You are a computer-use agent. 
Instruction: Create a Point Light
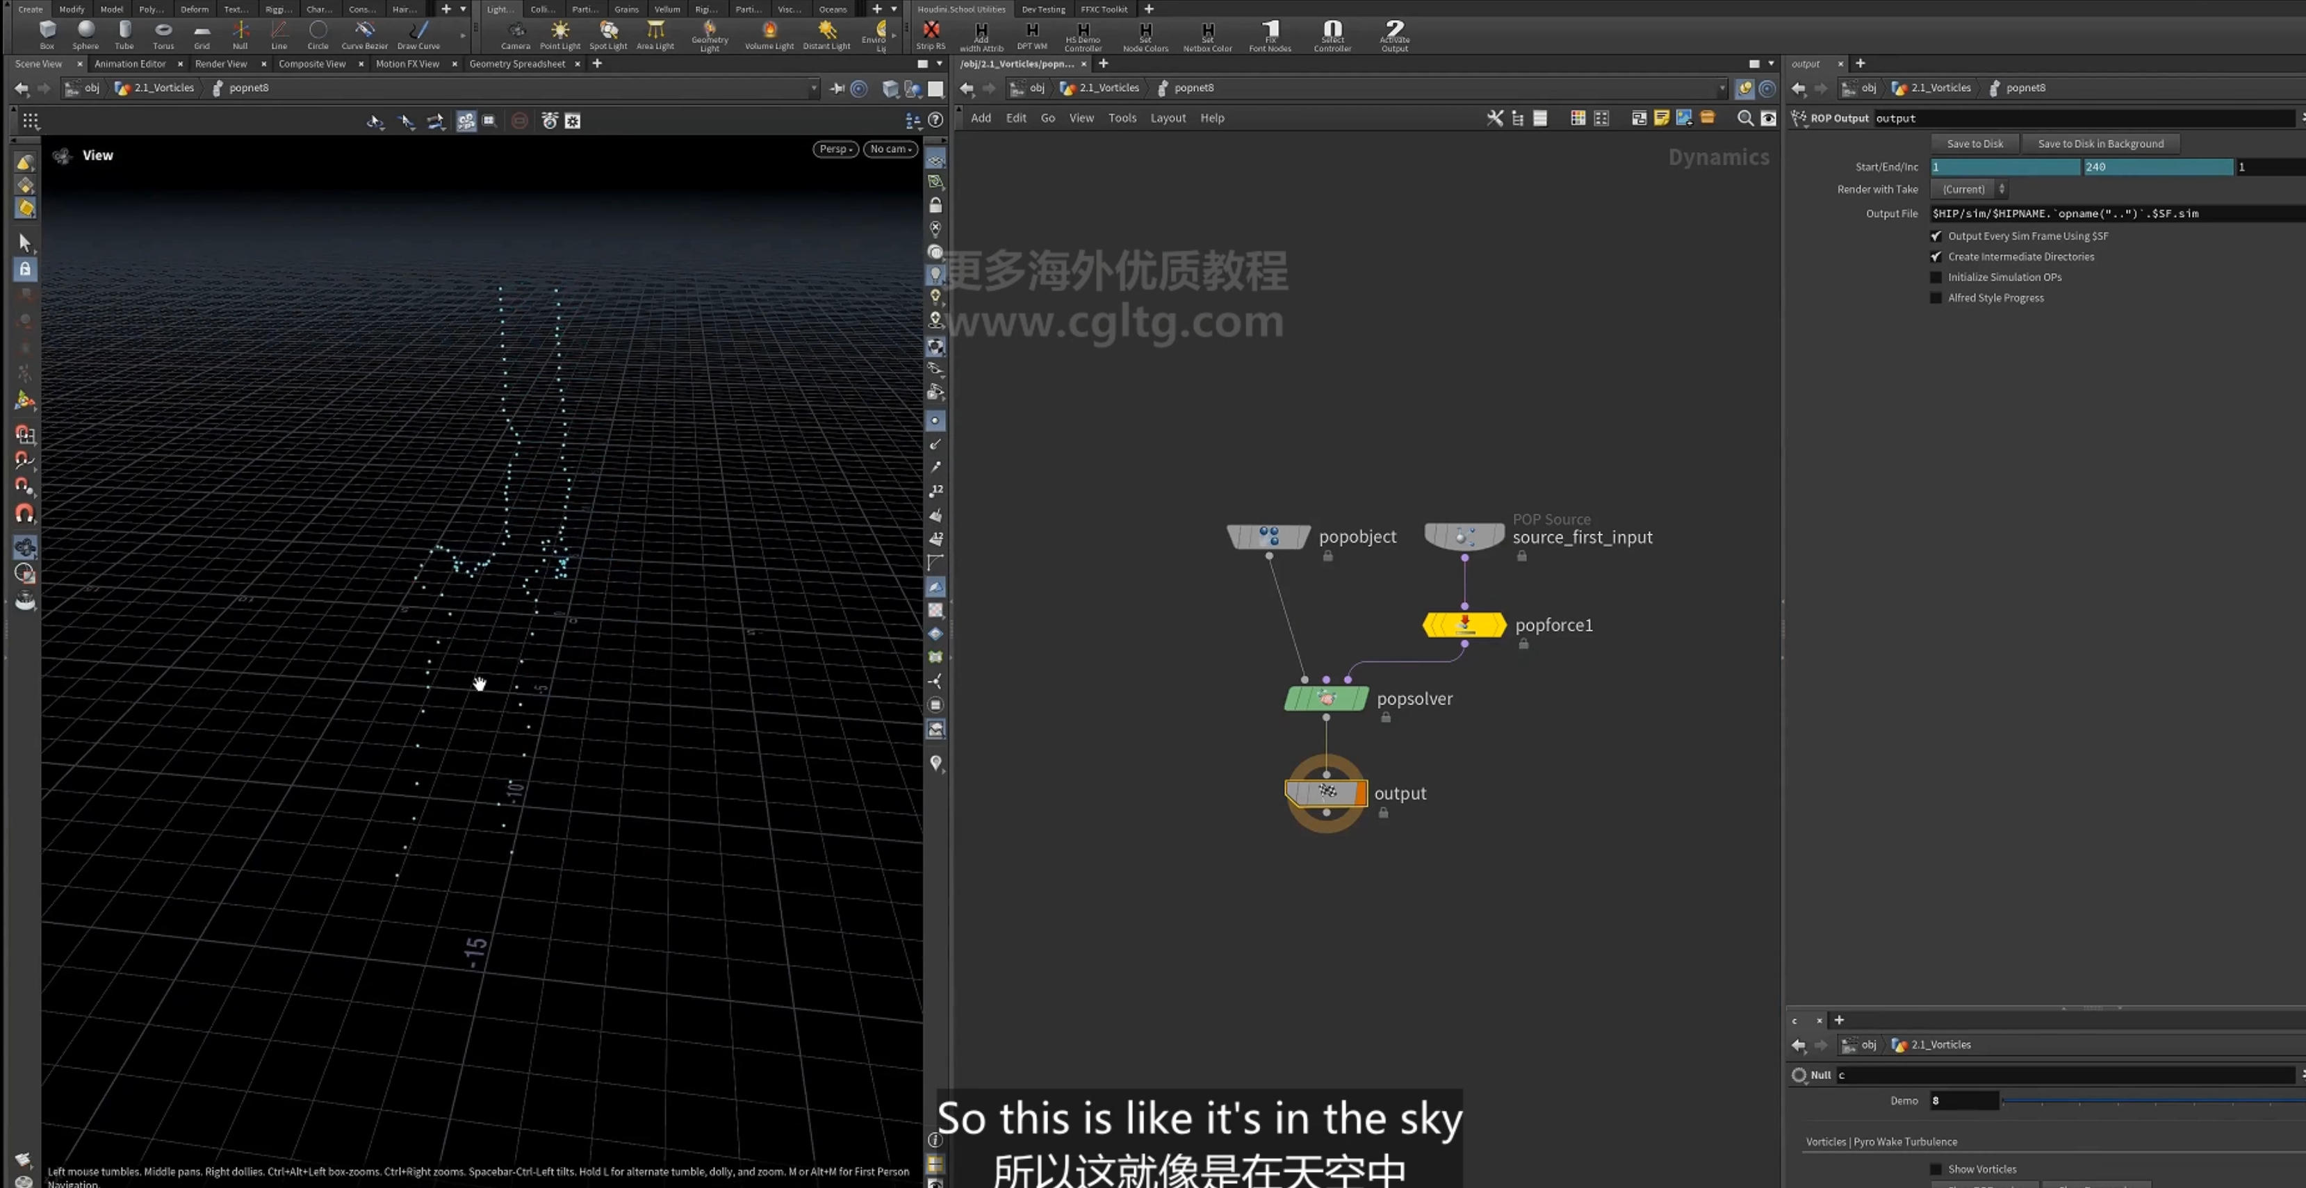(x=560, y=34)
